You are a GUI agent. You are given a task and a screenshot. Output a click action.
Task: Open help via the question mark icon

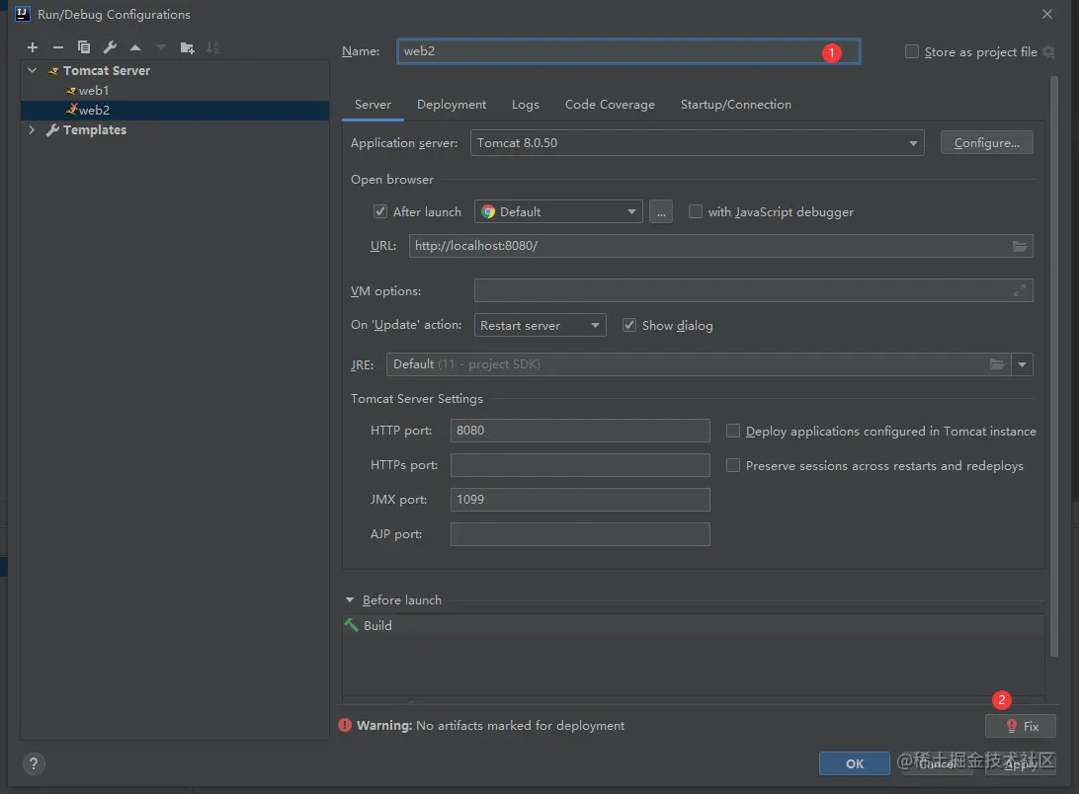click(x=33, y=763)
